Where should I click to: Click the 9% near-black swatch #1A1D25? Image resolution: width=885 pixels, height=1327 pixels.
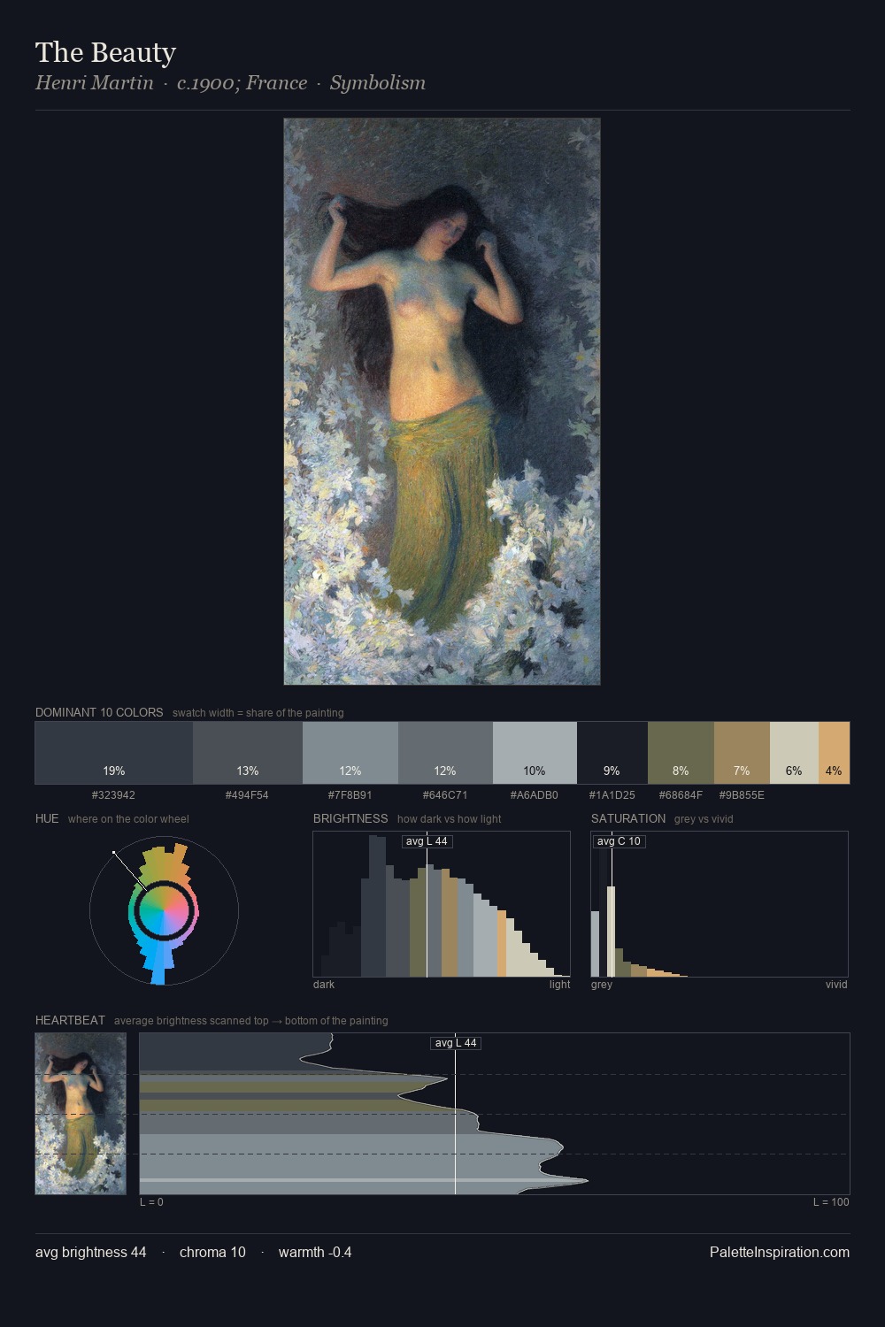pos(612,753)
